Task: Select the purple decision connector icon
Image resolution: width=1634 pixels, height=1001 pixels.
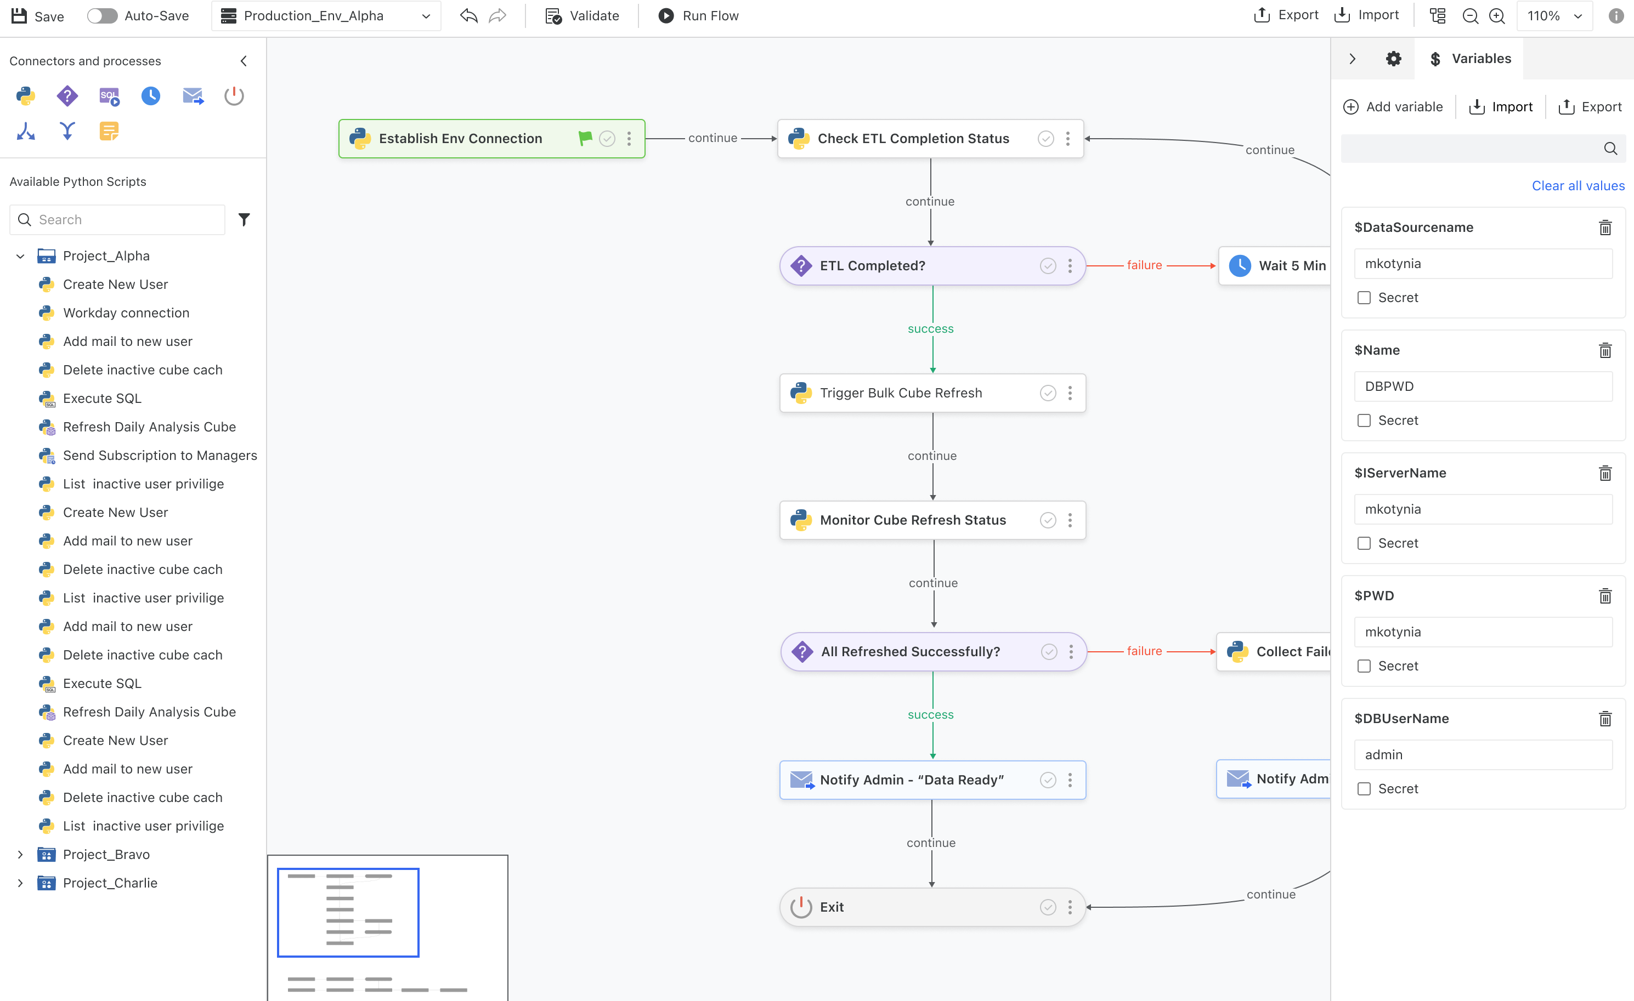Action: (x=67, y=96)
